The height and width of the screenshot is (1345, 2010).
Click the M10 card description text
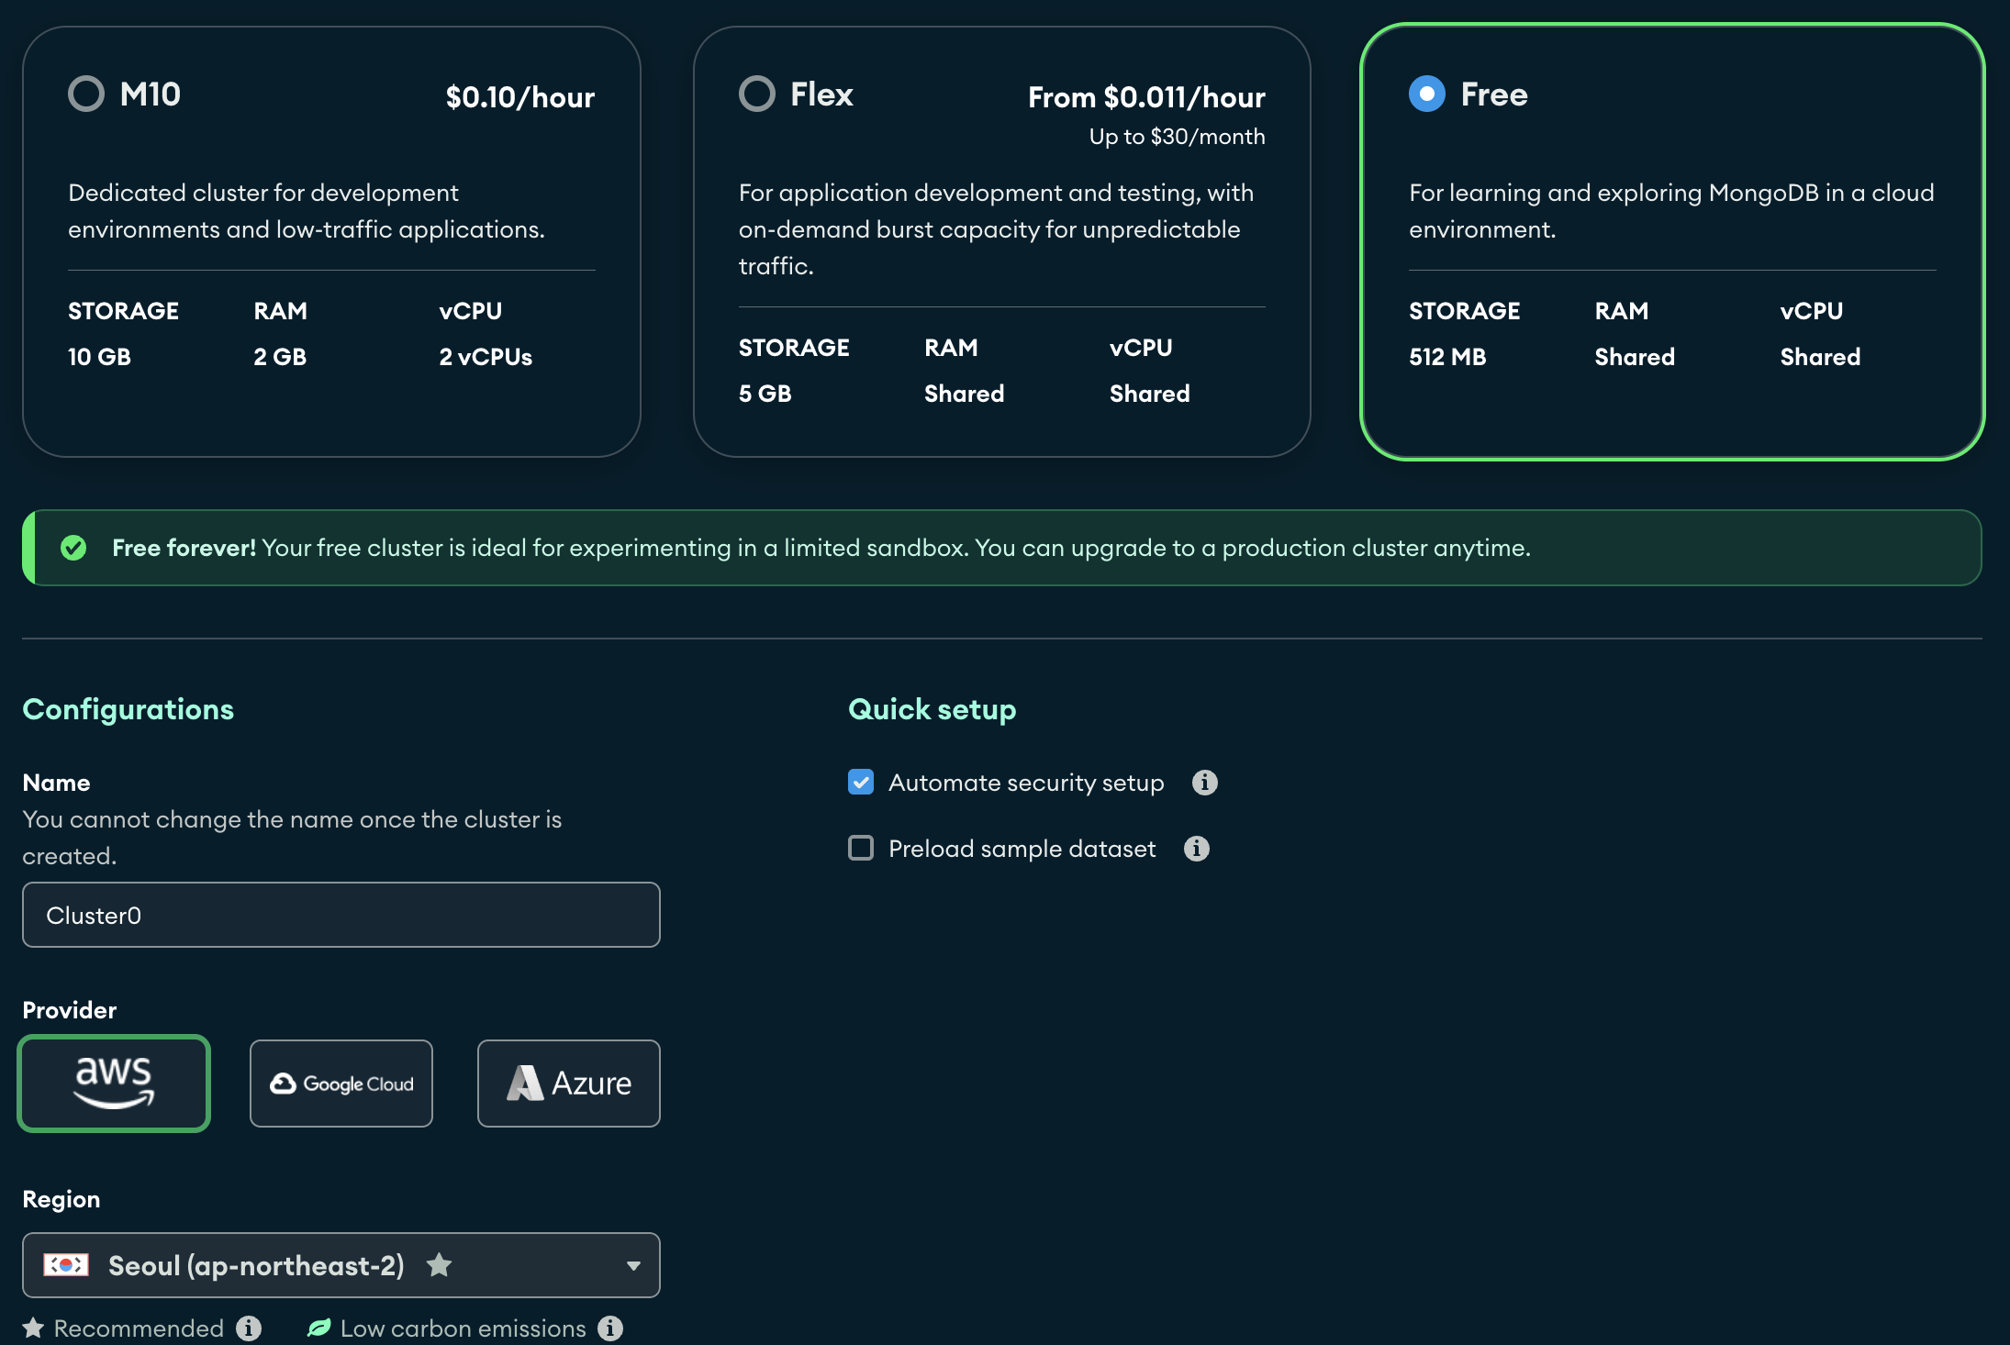tap(307, 211)
